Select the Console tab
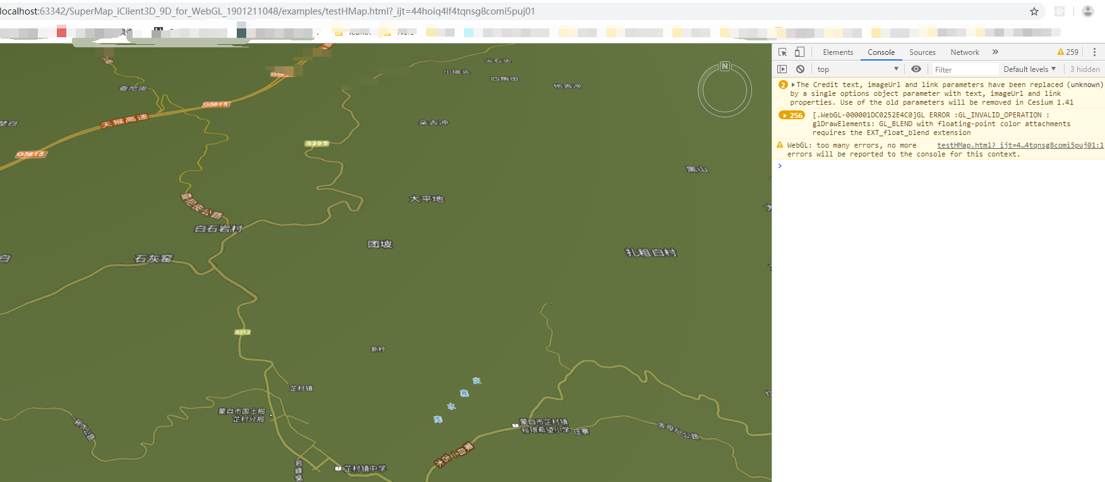The width and height of the screenshot is (1105, 482). point(881,52)
